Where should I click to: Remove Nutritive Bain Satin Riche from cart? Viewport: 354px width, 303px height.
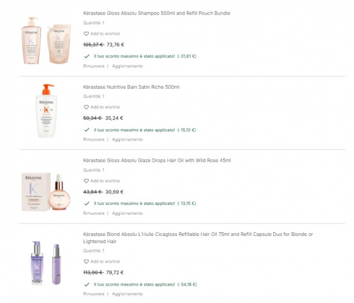click(94, 140)
